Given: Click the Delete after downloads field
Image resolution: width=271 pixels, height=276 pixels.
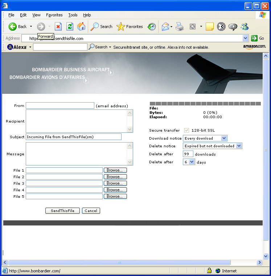Looking at the screenshot, I should (x=188, y=154).
